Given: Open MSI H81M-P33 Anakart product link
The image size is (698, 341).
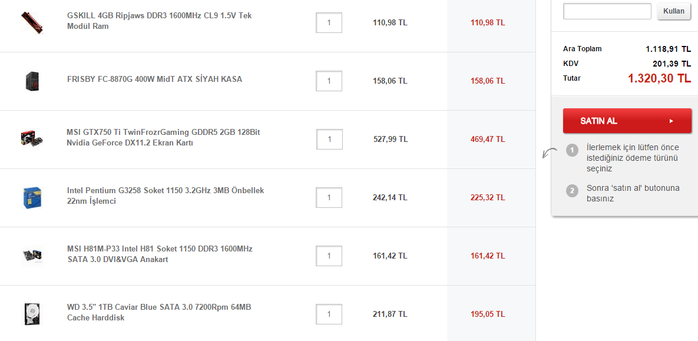Looking at the screenshot, I should [160, 254].
